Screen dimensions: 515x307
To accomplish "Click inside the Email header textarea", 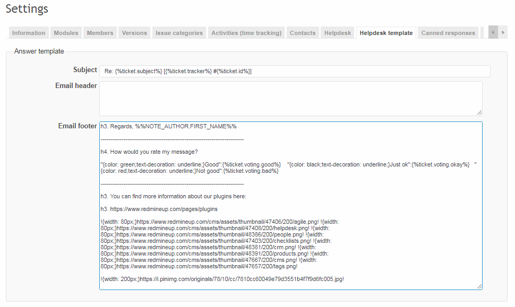I will click(290, 98).
